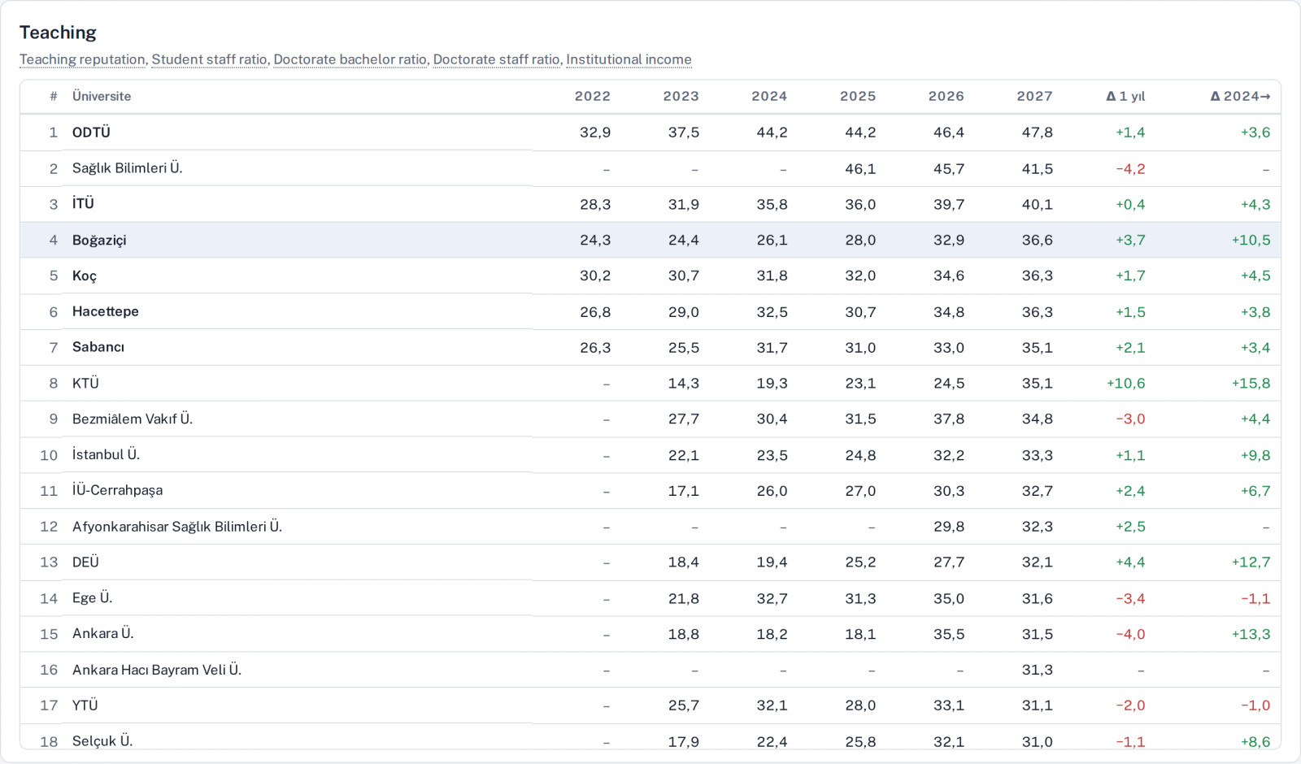Open the Institutional income link

629,59
